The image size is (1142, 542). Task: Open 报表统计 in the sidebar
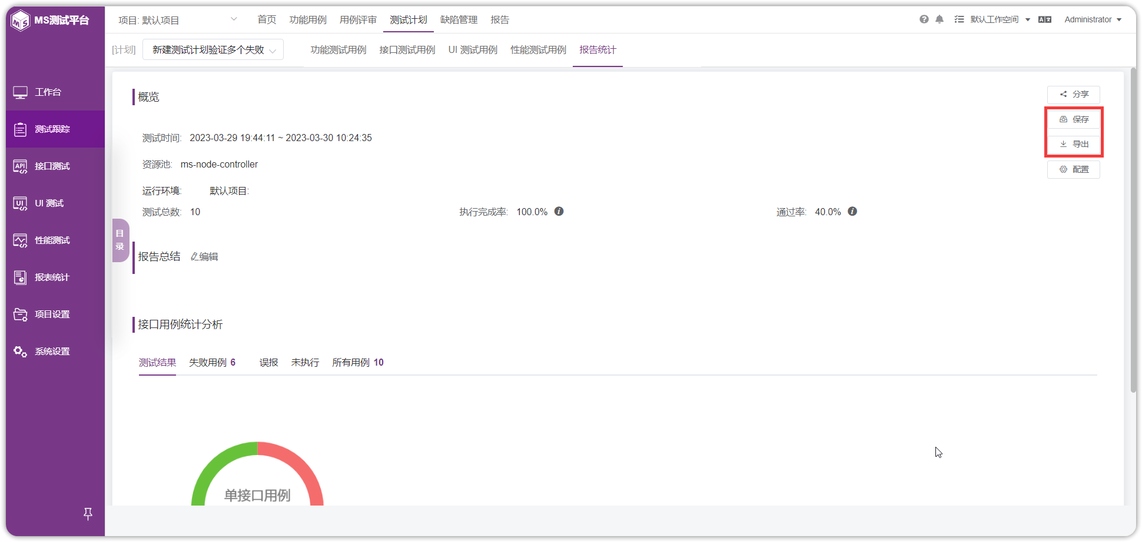55,277
